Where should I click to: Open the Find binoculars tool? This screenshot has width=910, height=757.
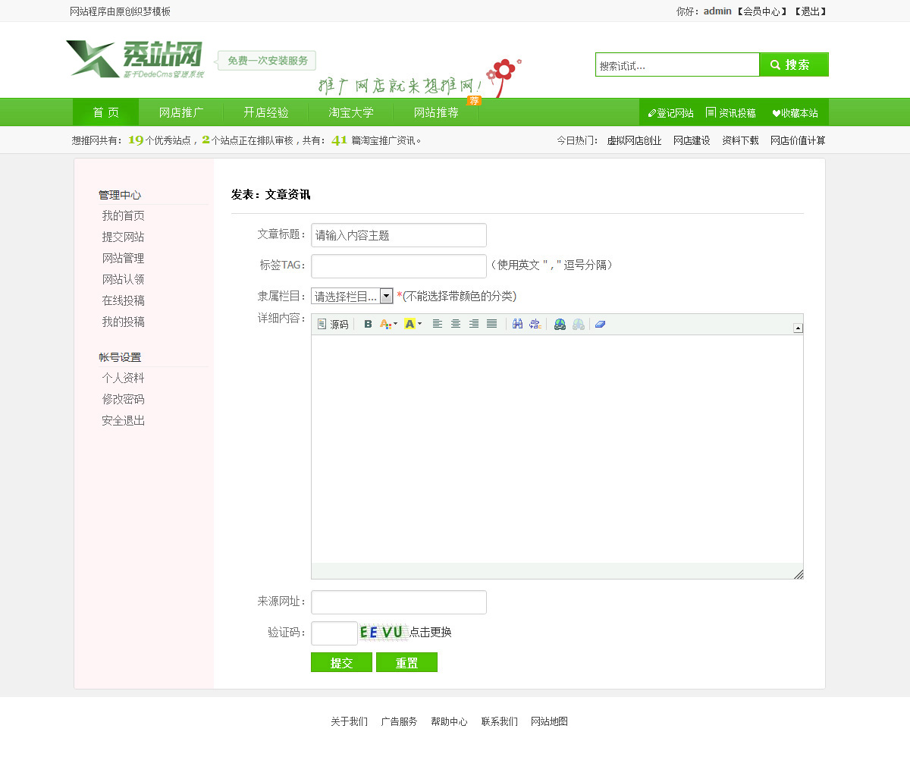[517, 324]
